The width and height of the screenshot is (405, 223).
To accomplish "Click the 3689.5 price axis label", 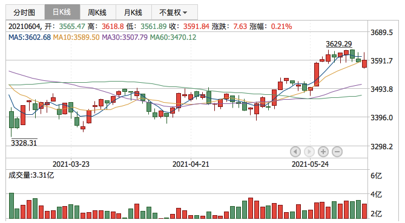I will tap(382, 33).
